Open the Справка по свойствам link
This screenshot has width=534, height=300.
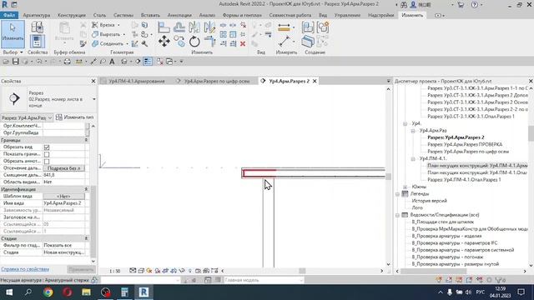point(25,269)
